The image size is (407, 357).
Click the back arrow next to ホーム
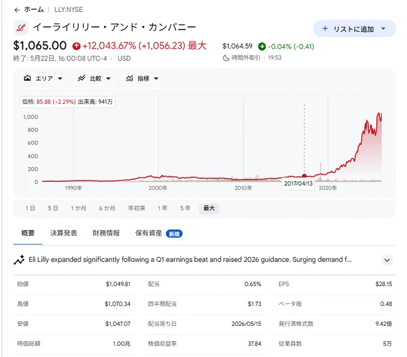(17, 10)
